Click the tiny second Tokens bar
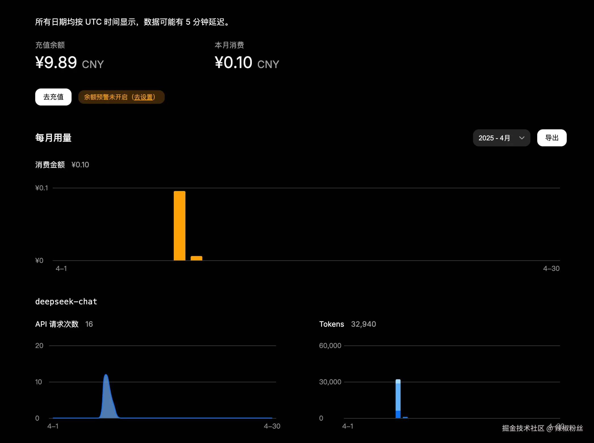The height and width of the screenshot is (443, 594). tap(405, 417)
